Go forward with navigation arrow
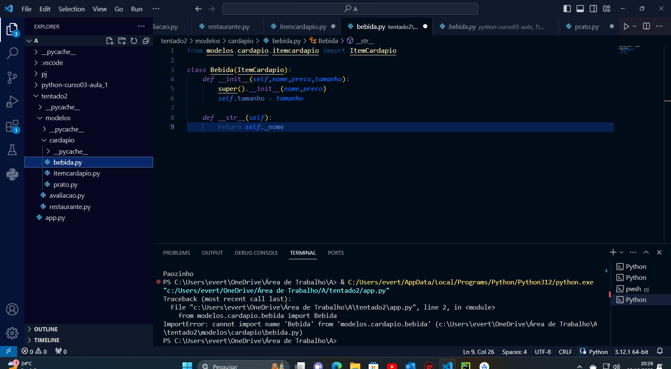This screenshot has width=671, height=369. click(211, 9)
